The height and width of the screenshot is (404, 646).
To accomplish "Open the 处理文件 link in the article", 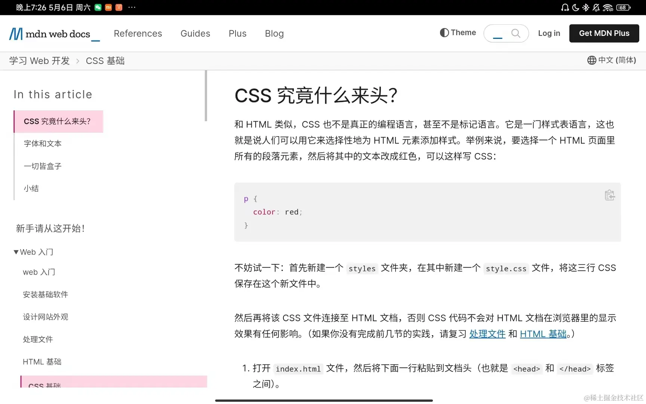I will tap(487, 334).
